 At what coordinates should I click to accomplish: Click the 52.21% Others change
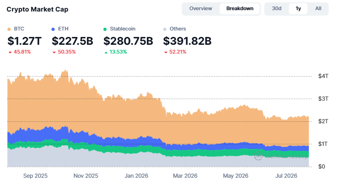178,52
